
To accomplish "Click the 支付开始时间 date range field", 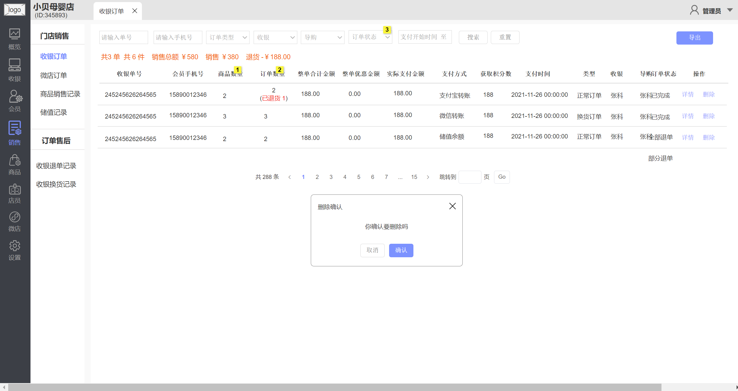I will (425, 37).
